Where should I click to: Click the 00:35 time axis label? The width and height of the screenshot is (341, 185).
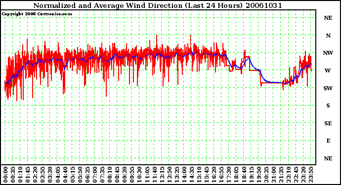click(x=13, y=175)
